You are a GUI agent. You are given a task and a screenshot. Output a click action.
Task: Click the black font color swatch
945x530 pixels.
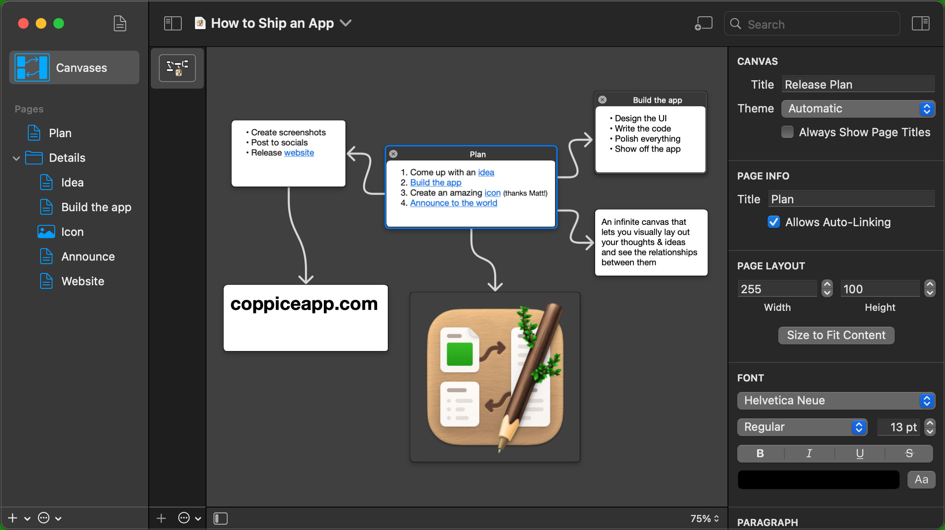tap(818, 479)
